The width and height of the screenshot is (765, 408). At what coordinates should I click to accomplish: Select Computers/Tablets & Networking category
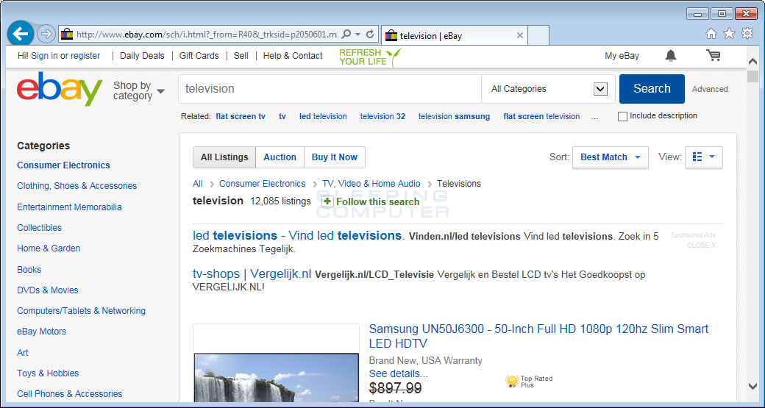point(81,310)
